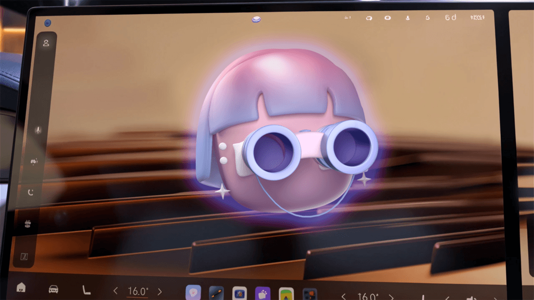Tap the left 16.0° temperature value
Image resolution: width=534 pixels, height=300 pixels.
138,291
